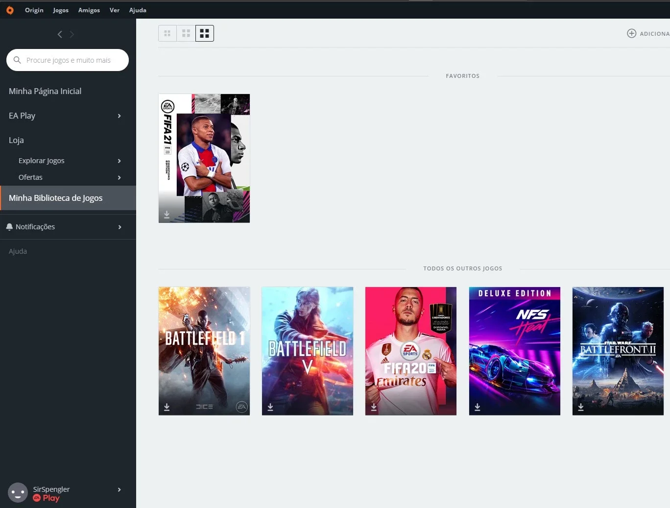Click the add game plus icon

[632, 33]
